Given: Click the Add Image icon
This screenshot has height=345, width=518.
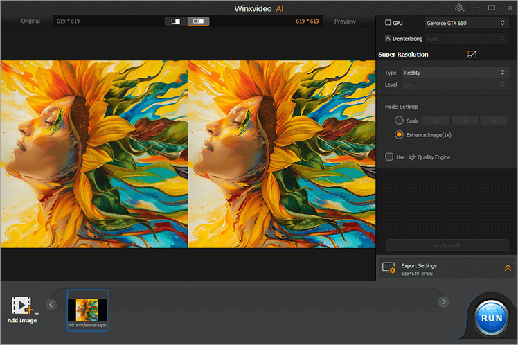Looking at the screenshot, I should tap(21, 306).
